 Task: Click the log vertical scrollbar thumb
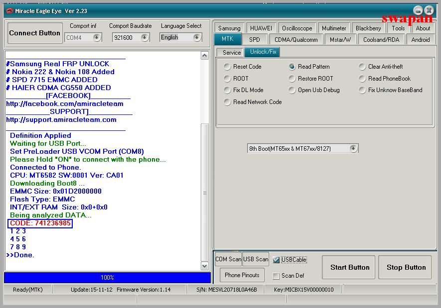(204, 193)
